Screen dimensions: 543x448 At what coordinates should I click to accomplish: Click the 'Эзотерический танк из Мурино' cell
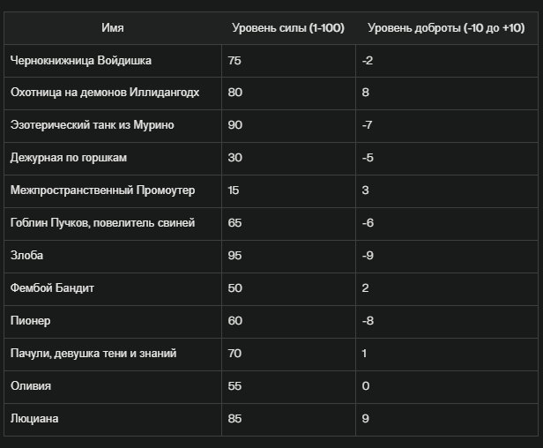pos(113,125)
